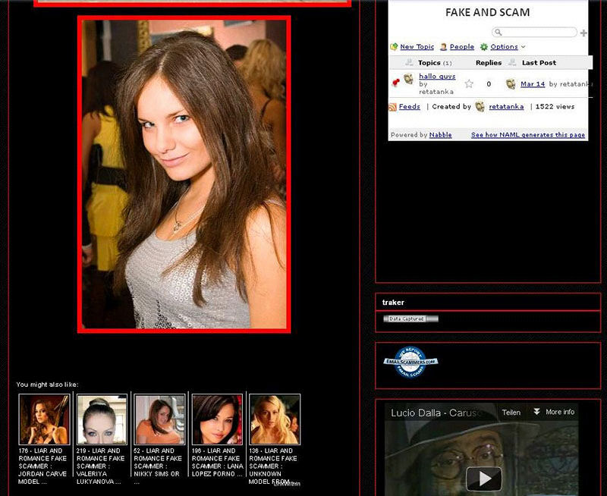607x496 pixels.
Task: Click caption '136 - Liar and romance fake scammer'
Action: (273, 466)
